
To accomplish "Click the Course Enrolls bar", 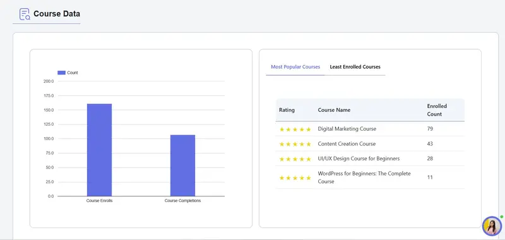I will [x=100, y=150].
